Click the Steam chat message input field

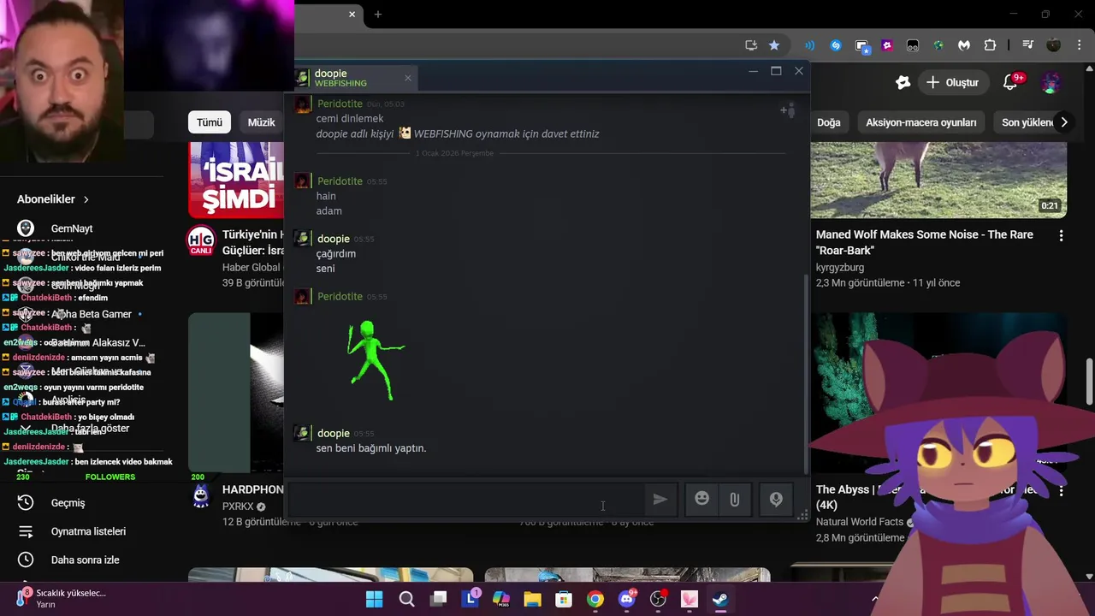click(x=466, y=500)
